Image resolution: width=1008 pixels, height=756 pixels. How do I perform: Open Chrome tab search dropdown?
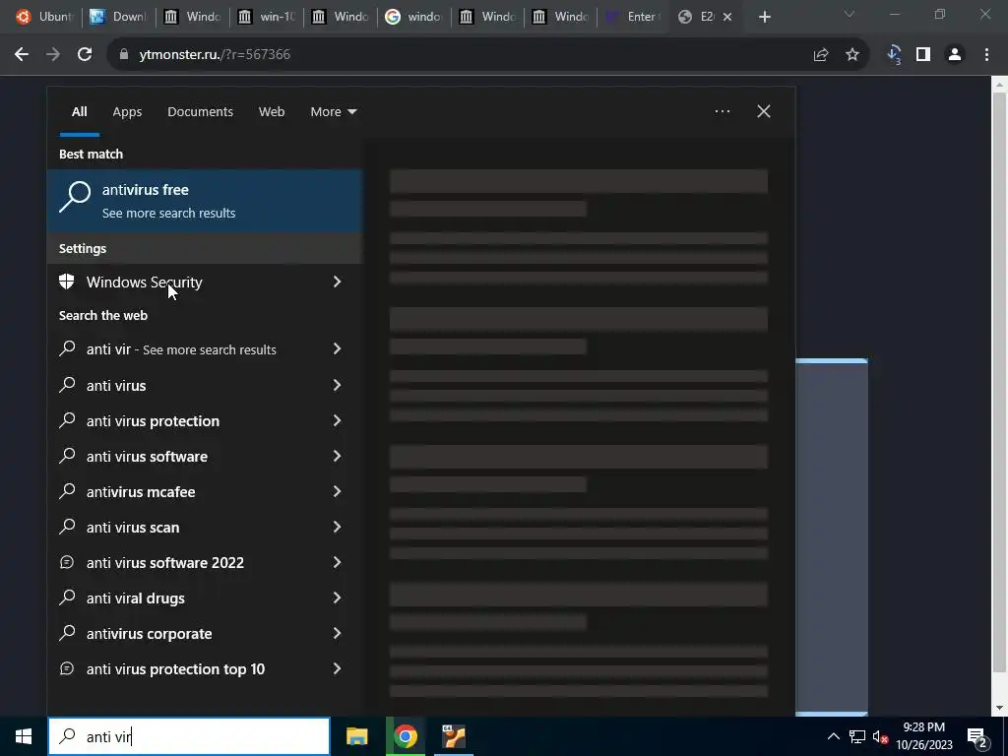coord(850,14)
